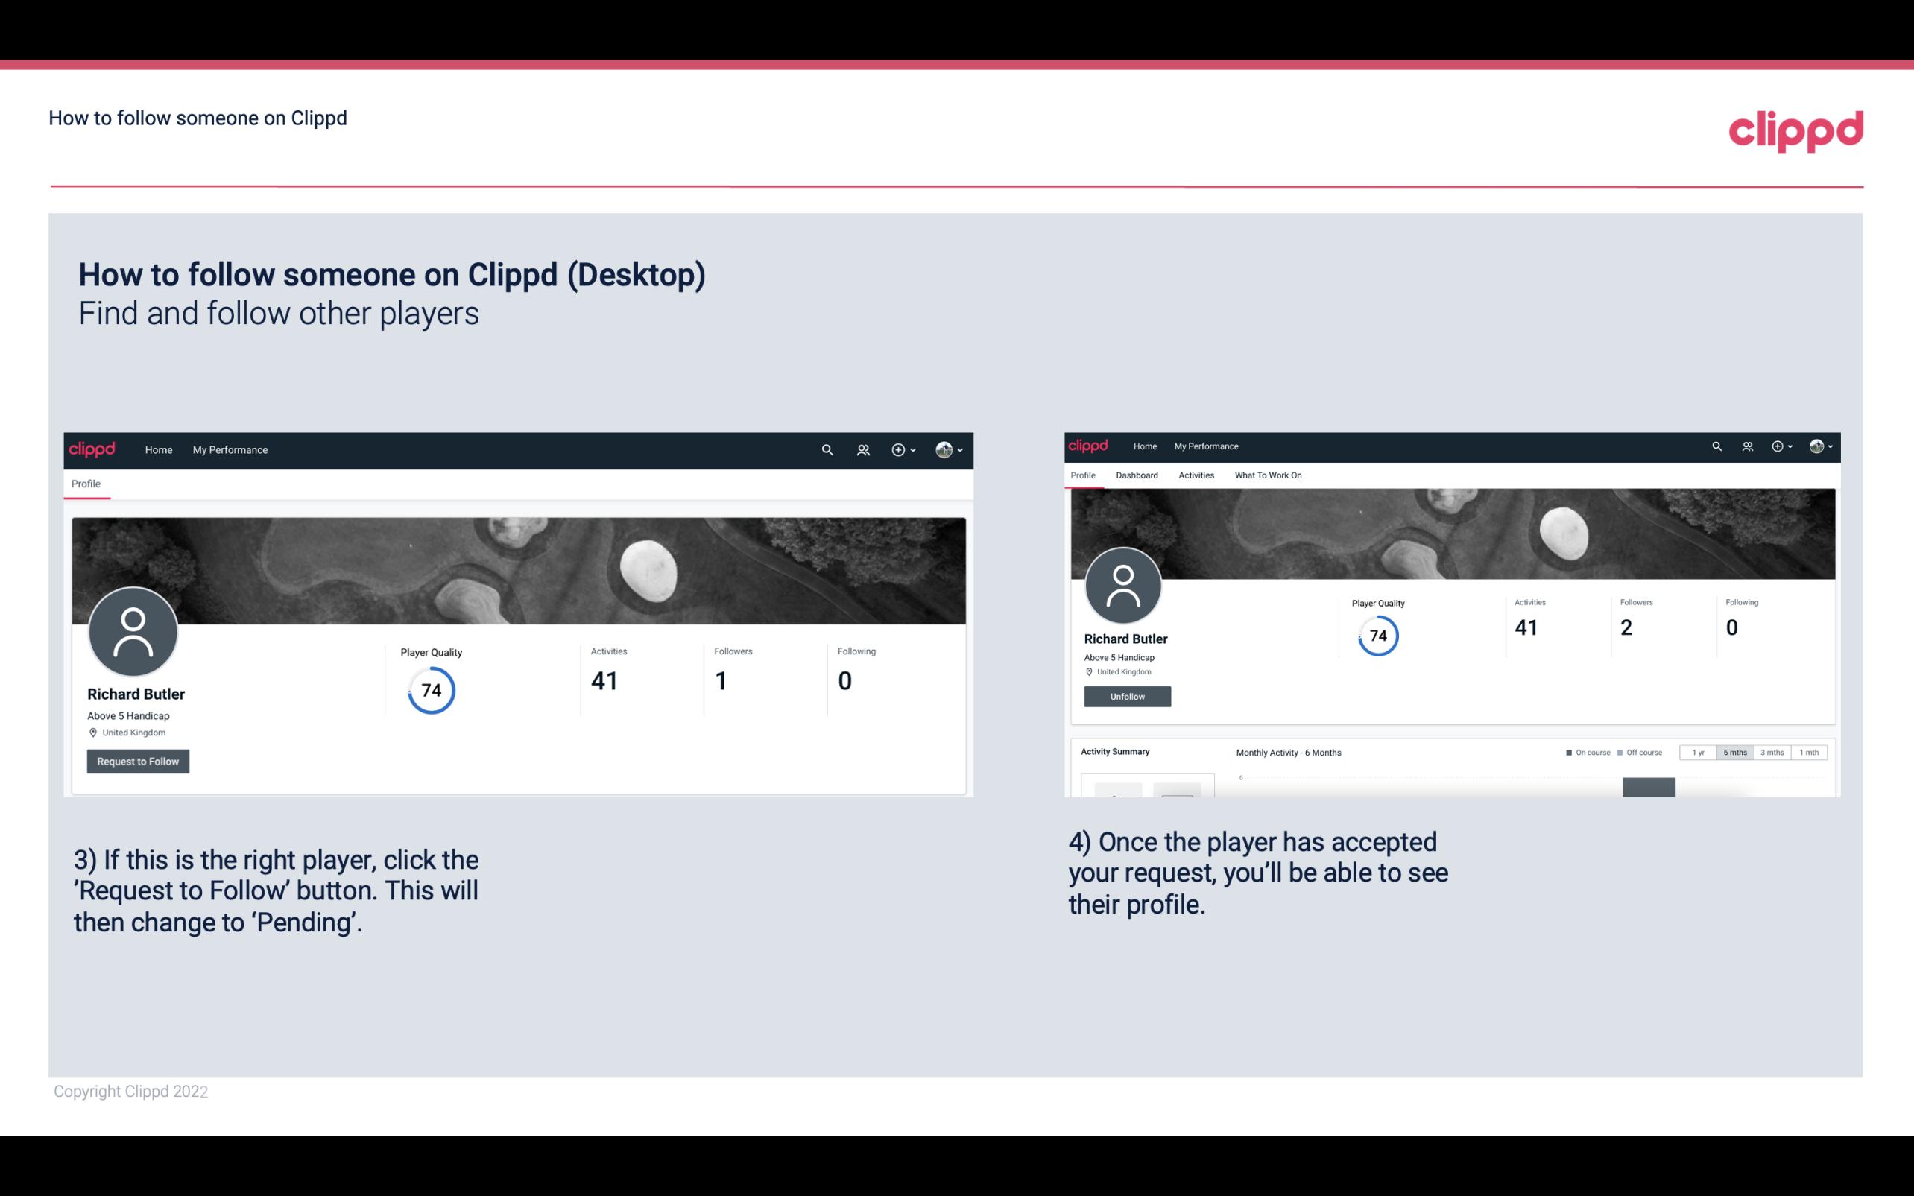Image resolution: width=1914 pixels, height=1196 pixels.
Task: Switch to the Activities tab
Action: point(1195,475)
